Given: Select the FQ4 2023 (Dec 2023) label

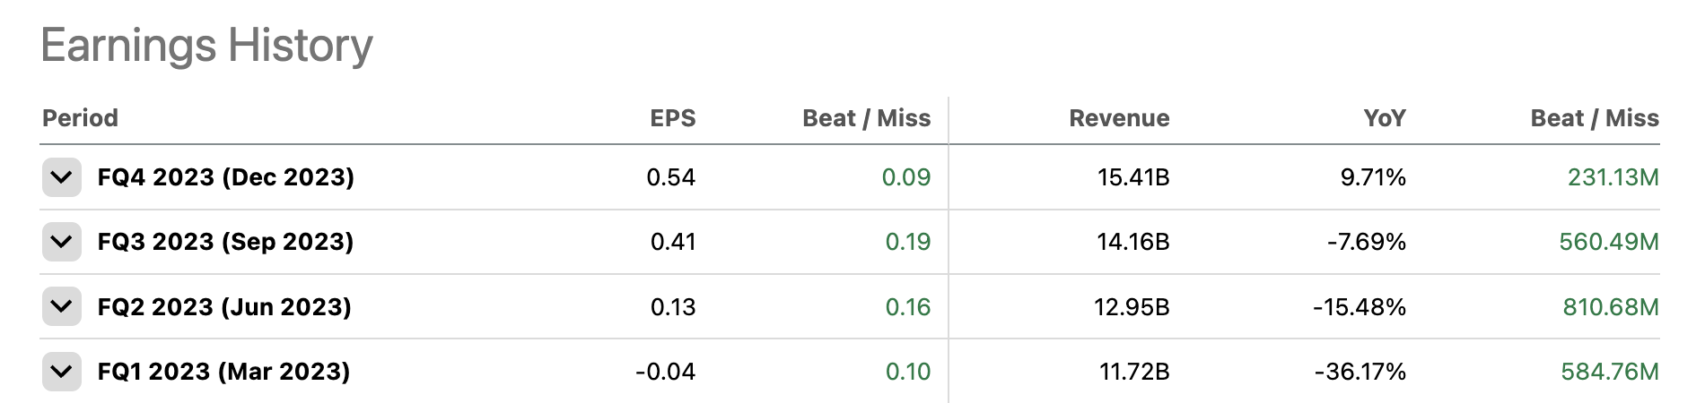Looking at the screenshot, I should point(225,177).
